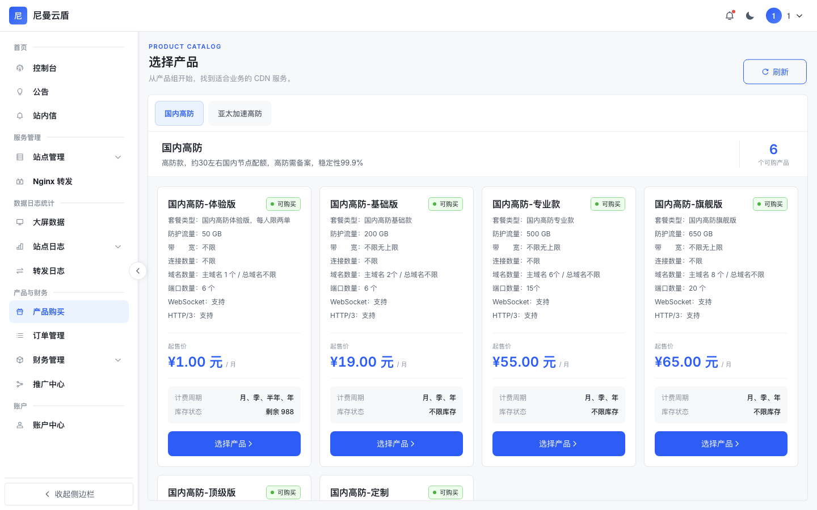Click the ¥55.00 元 price
Viewport: 817px width, 510px height.
point(524,362)
